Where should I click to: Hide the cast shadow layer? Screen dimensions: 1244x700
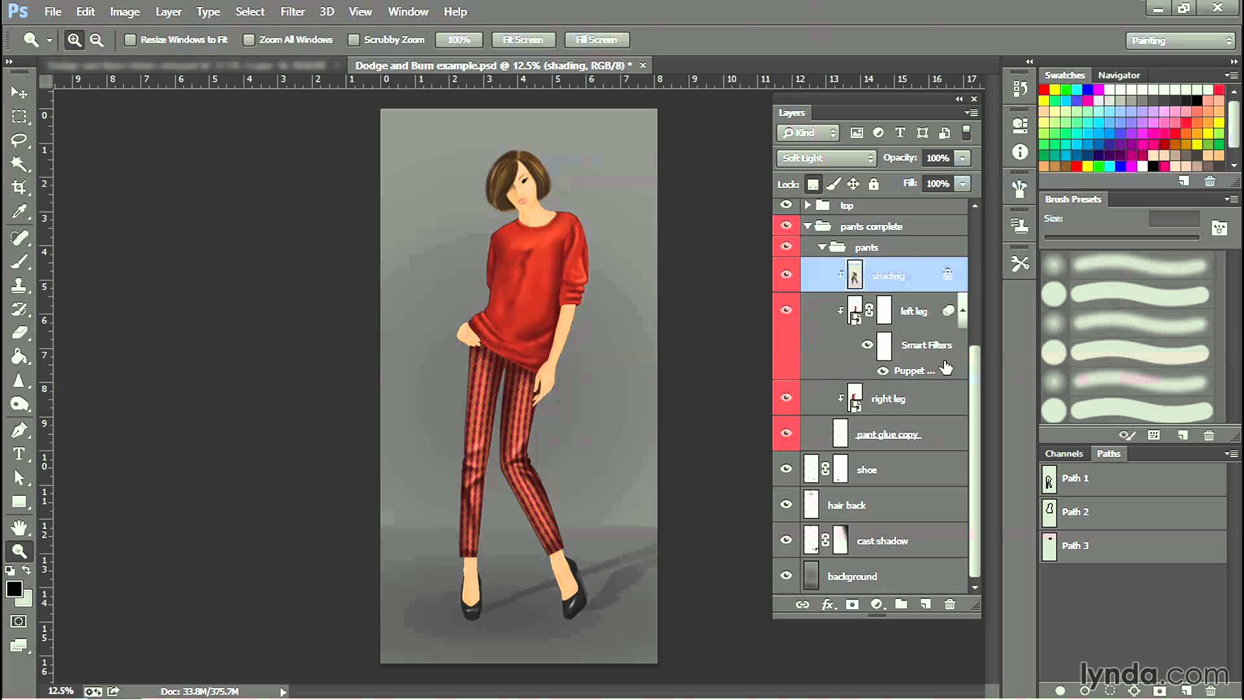(x=786, y=540)
